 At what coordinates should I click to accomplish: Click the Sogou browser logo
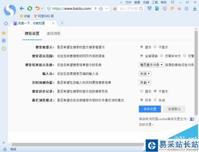pos(10,11)
